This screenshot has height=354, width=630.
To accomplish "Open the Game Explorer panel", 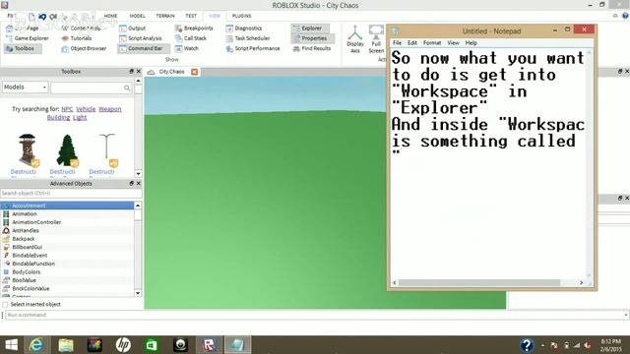I will coord(28,38).
